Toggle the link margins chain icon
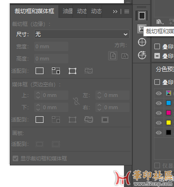 click(76, 101)
